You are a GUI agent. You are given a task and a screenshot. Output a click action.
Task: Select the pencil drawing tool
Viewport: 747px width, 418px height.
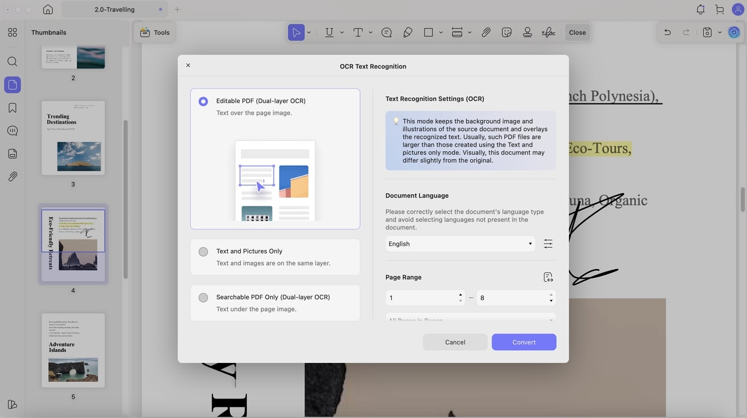(408, 33)
